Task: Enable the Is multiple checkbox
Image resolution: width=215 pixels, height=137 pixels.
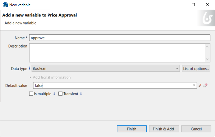Action: (x=31, y=94)
